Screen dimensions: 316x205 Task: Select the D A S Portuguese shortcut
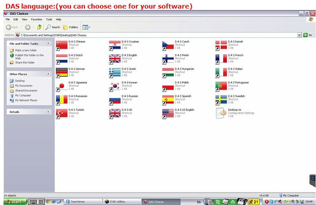[232, 86]
